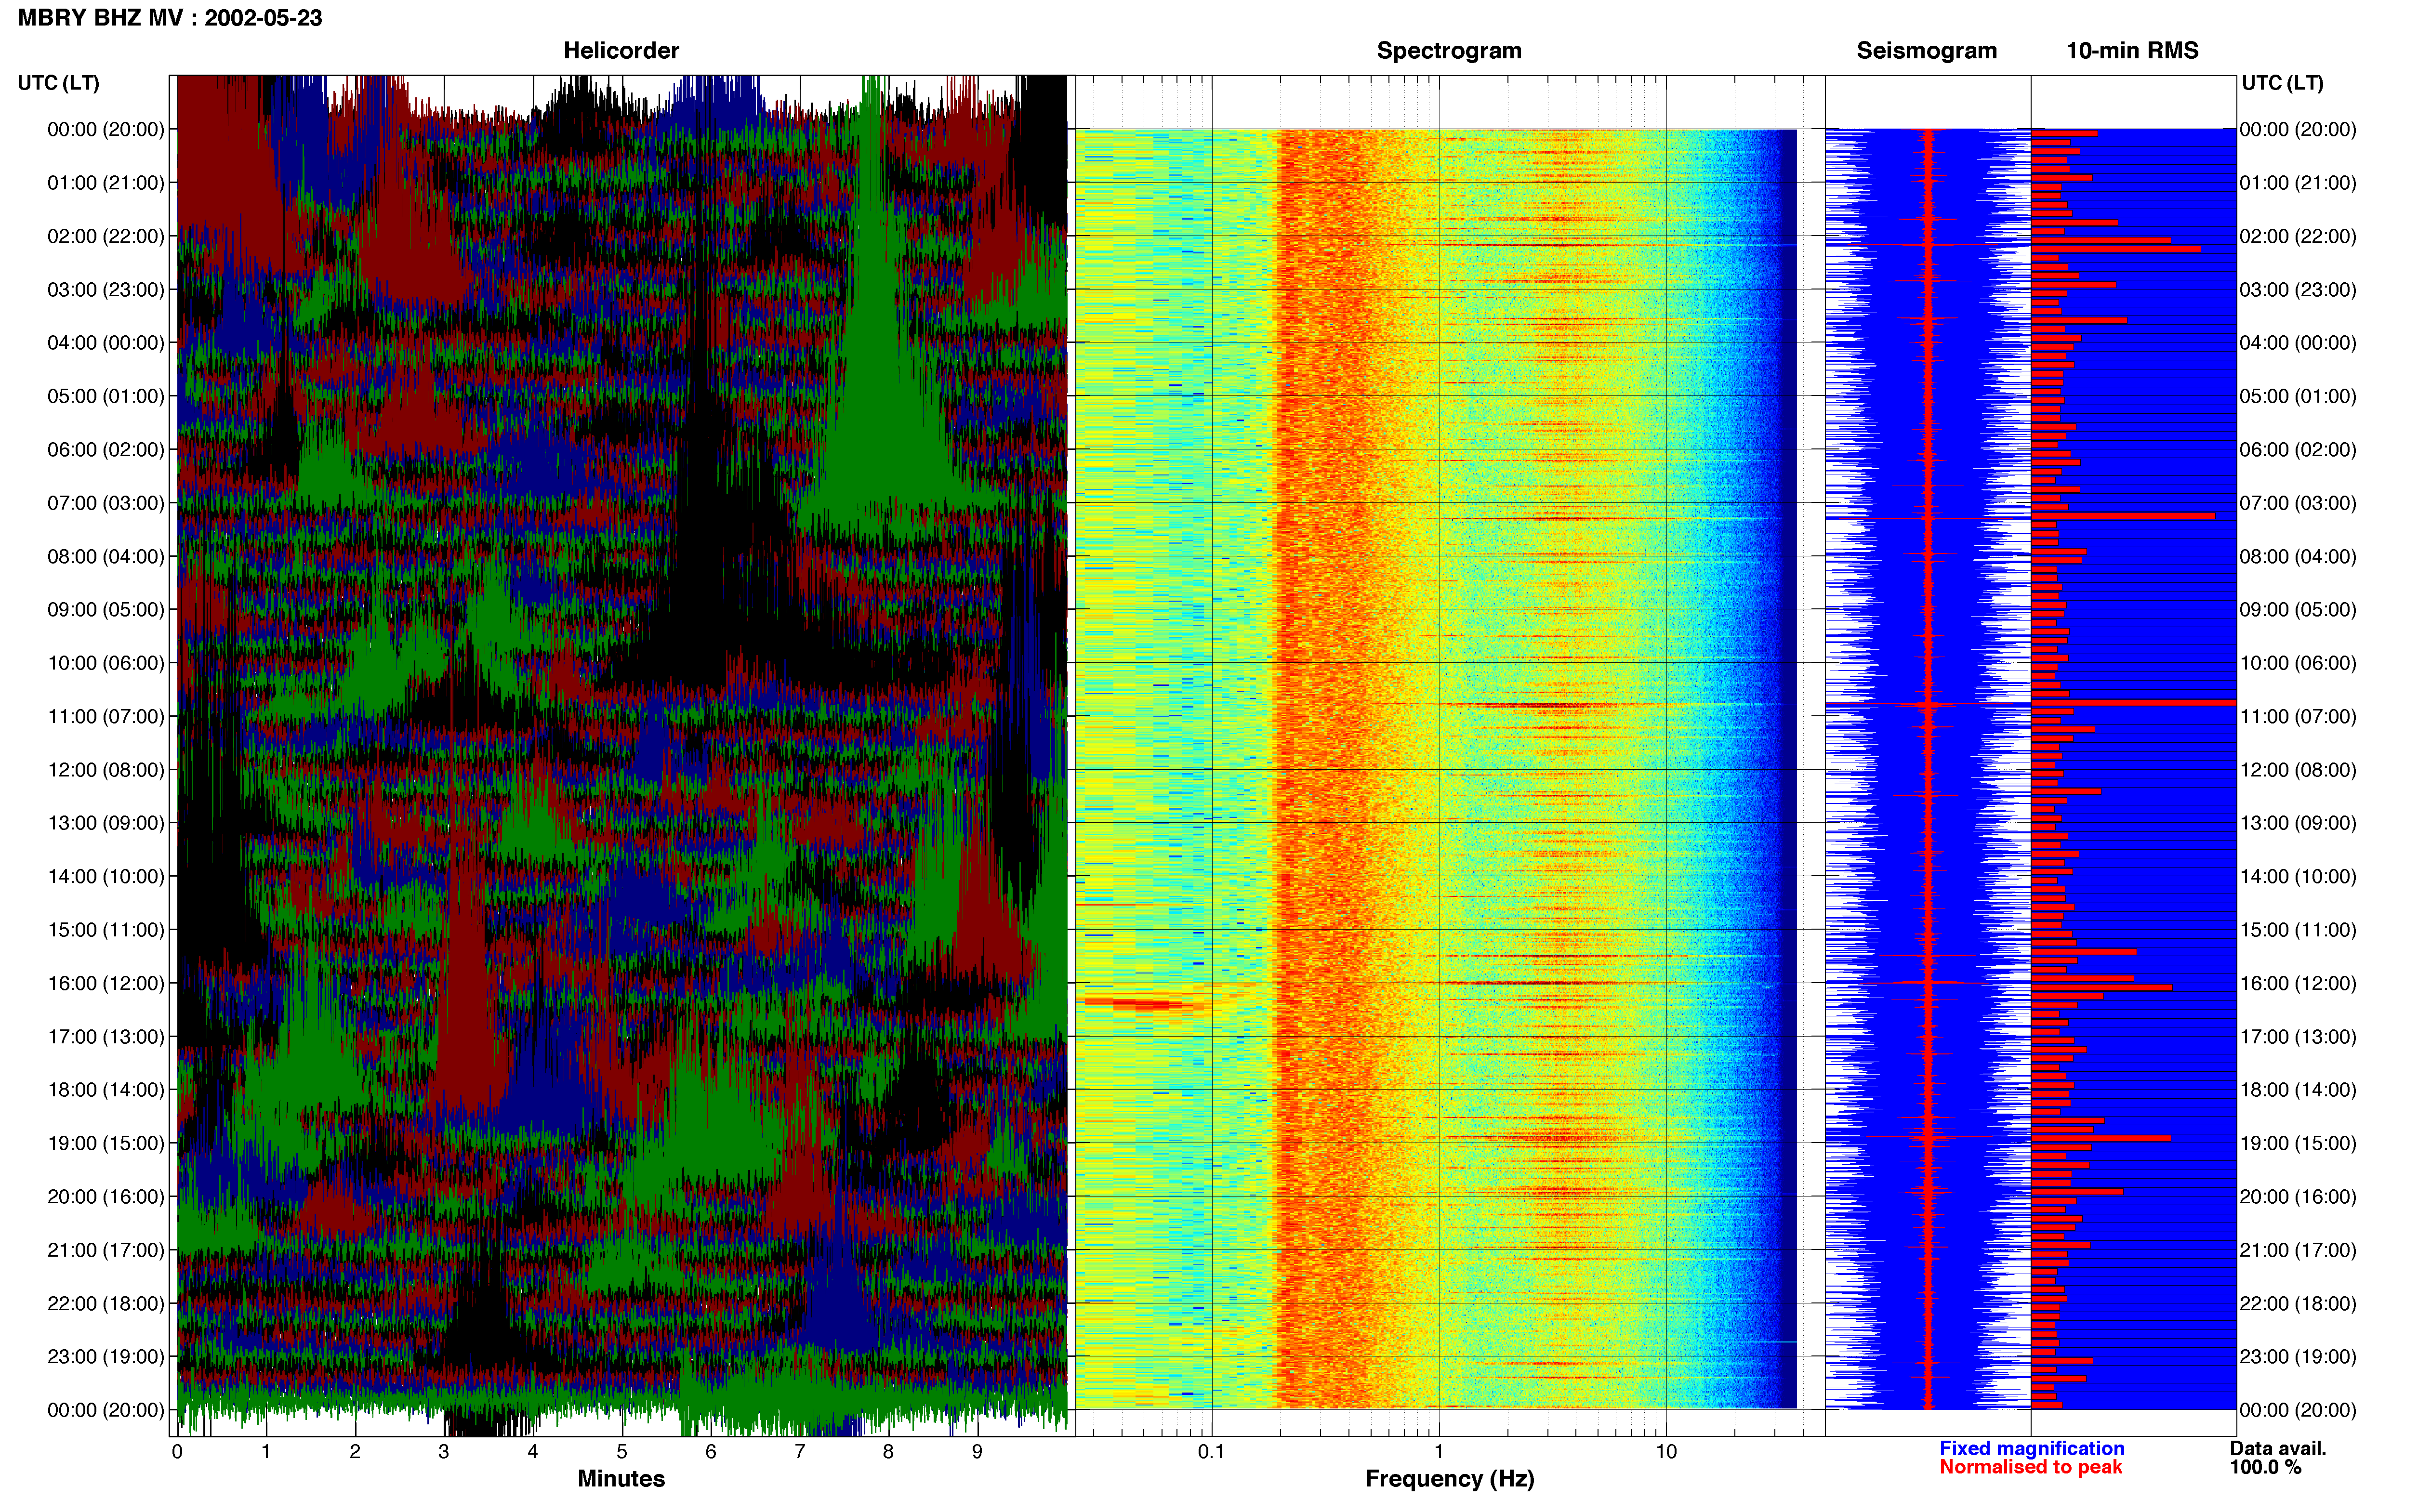Click the red 'Normalised to peak' legend text
2418x1512 pixels.
2030,1467
